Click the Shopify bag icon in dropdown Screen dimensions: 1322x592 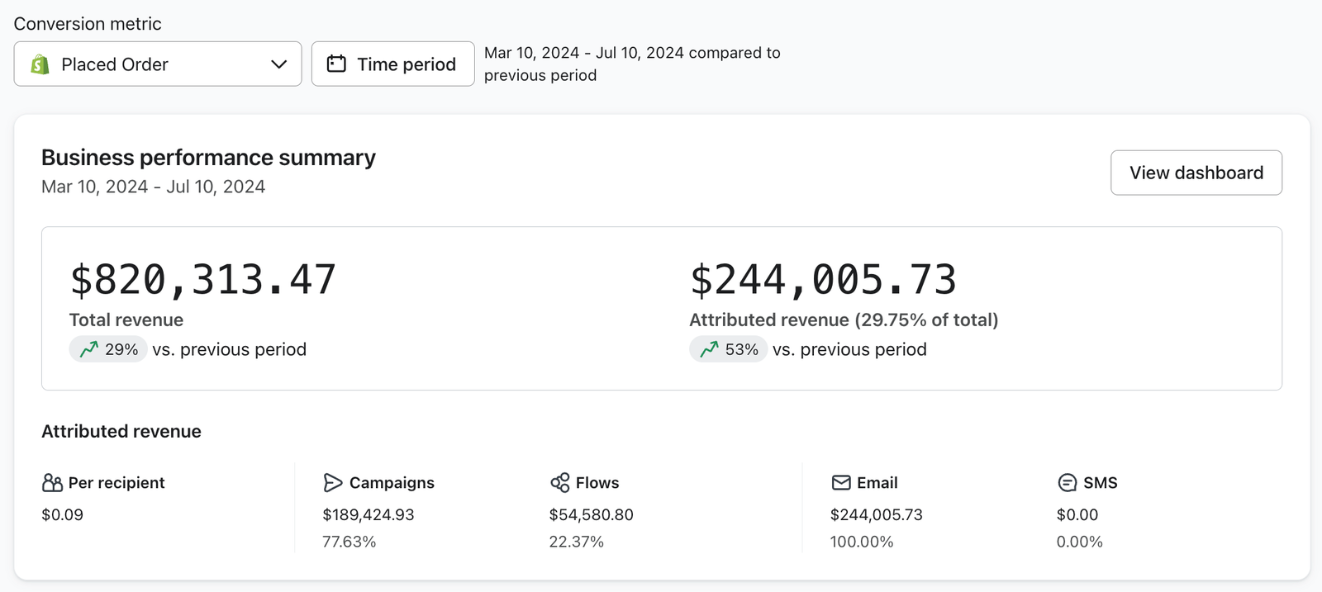[40, 64]
